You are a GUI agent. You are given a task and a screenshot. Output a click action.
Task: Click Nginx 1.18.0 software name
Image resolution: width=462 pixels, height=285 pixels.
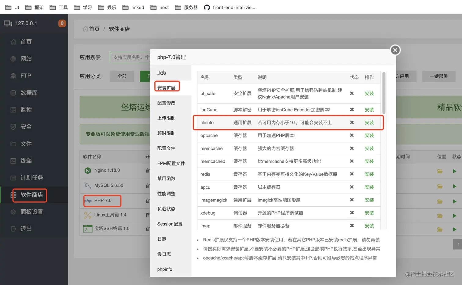107,170
